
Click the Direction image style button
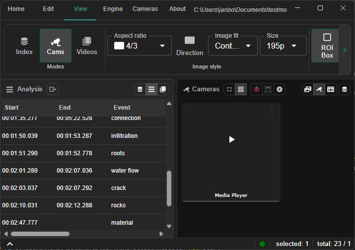click(190, 46)
